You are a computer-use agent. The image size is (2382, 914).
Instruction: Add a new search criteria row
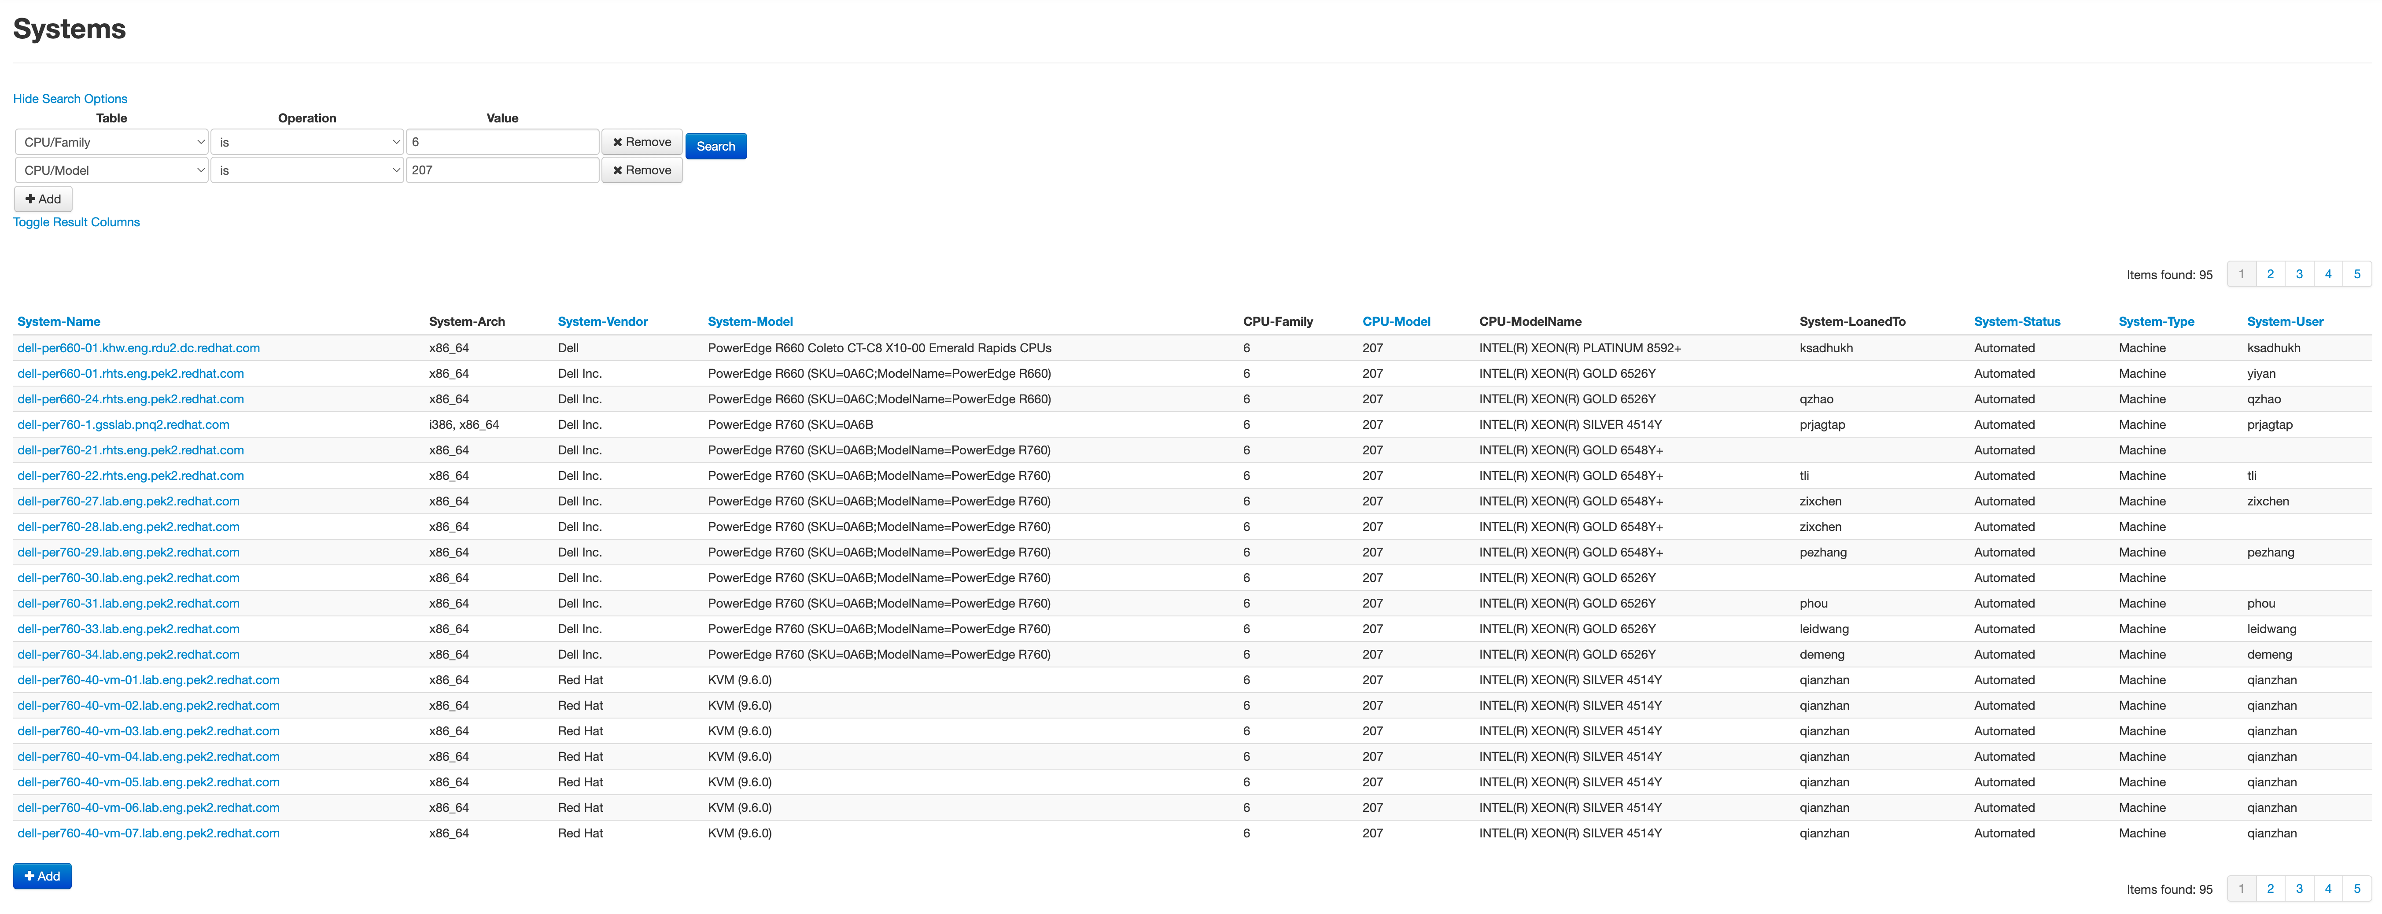coord(44,199)
